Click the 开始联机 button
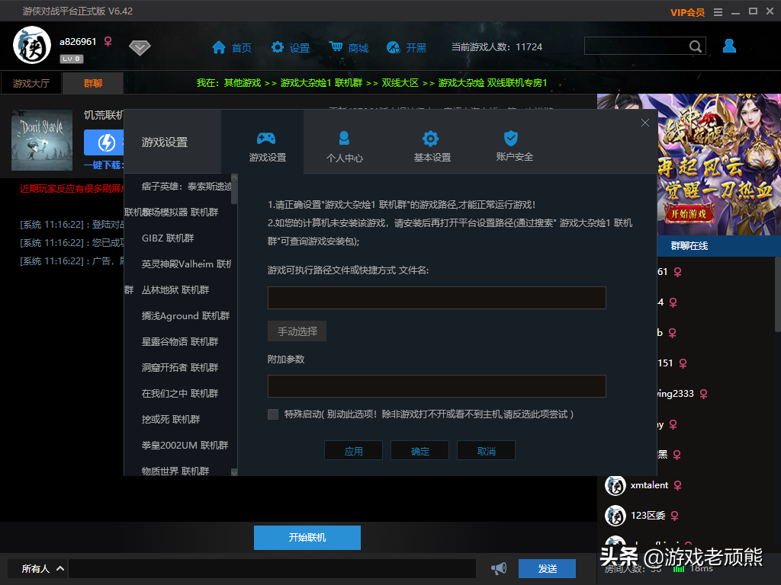Image resolution: width=781 pixels, height=585 pixels. click(307, 538)
